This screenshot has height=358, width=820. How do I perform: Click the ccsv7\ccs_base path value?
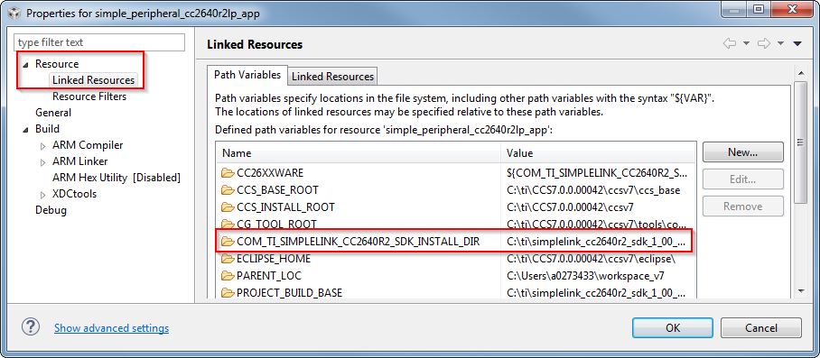coord(593,190)
